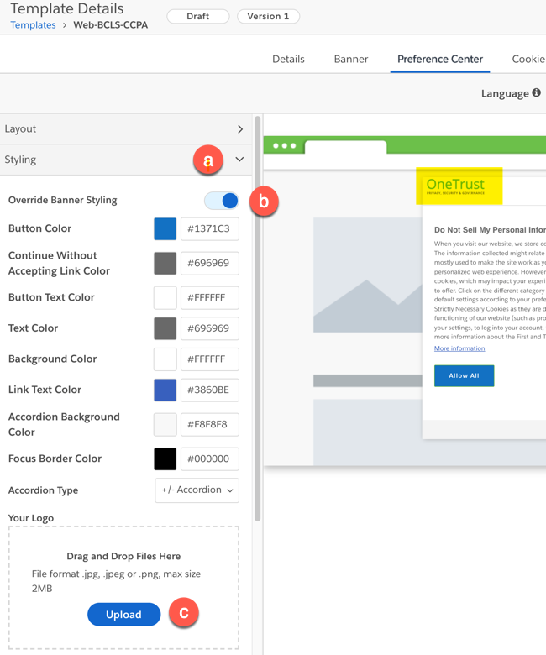Open the Button Text Color swatch
Viewport: 546px width, 655px height.
(x=165, y=297)
